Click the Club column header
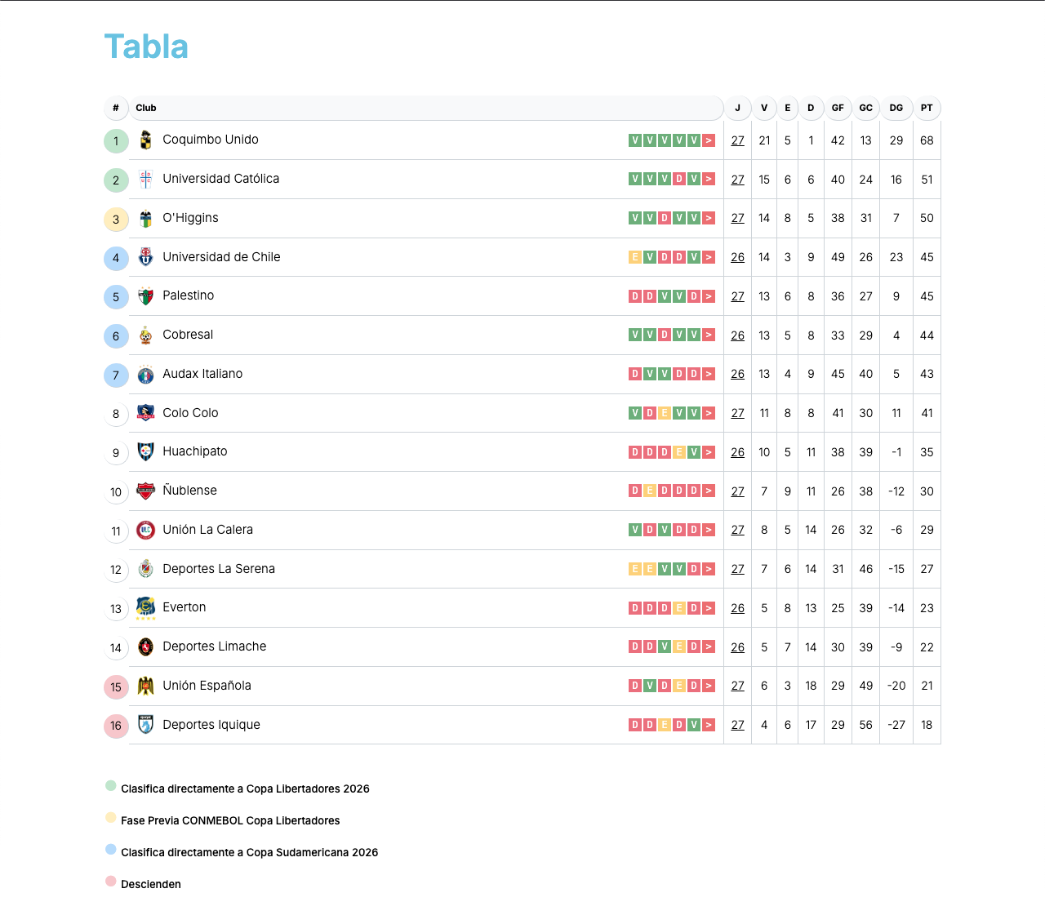The width and height of the screenshot is (1045, 924). (146, 108)
